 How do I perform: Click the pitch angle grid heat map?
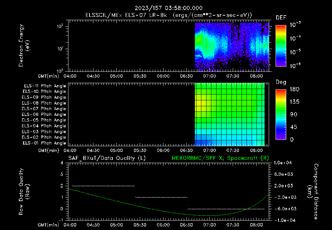pyautogui.click(x=230, y=114)
